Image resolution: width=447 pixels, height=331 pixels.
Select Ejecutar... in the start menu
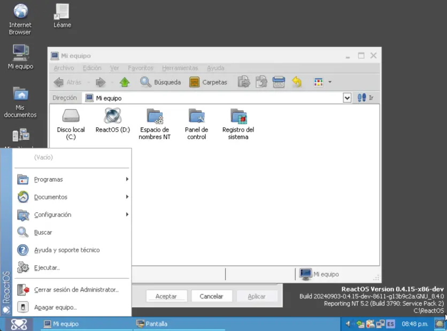tap(73, 268)
